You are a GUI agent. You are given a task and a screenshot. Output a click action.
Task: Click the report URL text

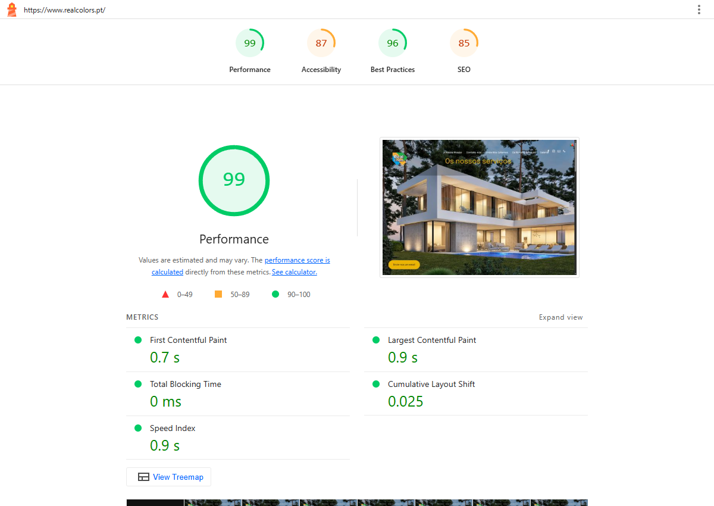(x=64, y=10)
